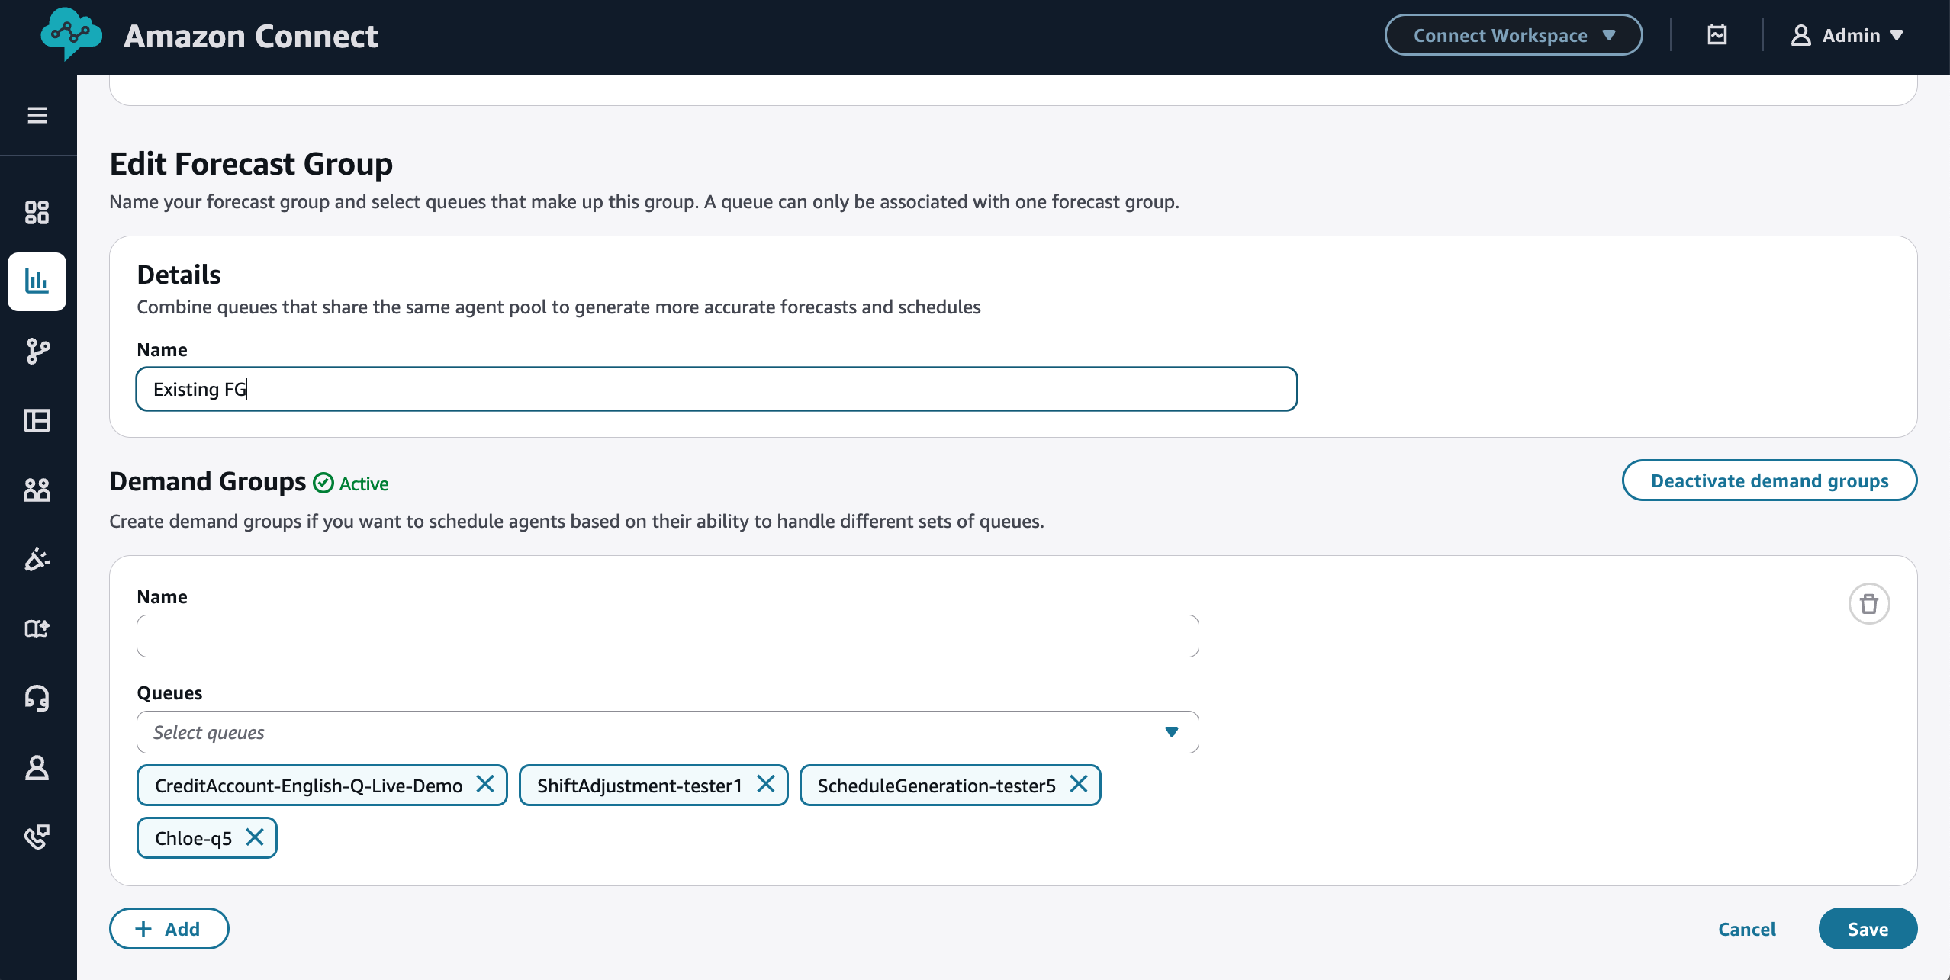The width and height of the screenshot is (1950, 980).
Task: Remove ShiftAdjustment-tester1 queue chip
Action: (x=766, y=784)
